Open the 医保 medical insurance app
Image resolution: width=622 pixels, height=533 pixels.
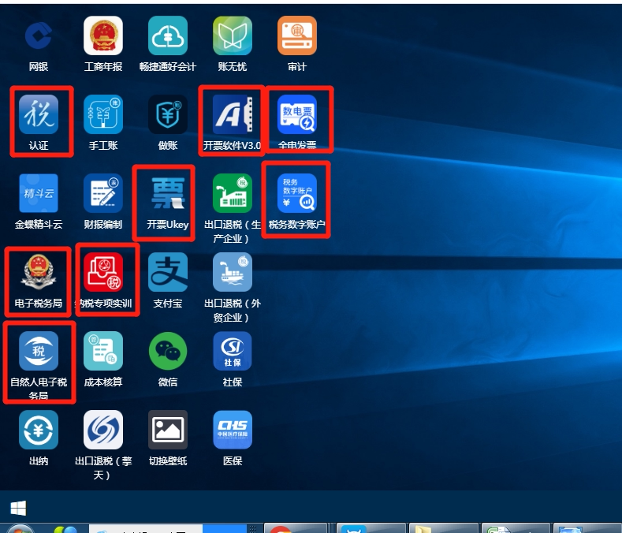[x=233, y=430]
